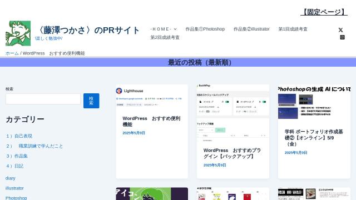356x200 pixels.
Task: Open 作品集②illustrator menu item
Action: click(251, 29)
